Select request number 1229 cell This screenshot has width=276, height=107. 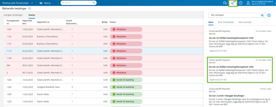click(x=9, y=102)
